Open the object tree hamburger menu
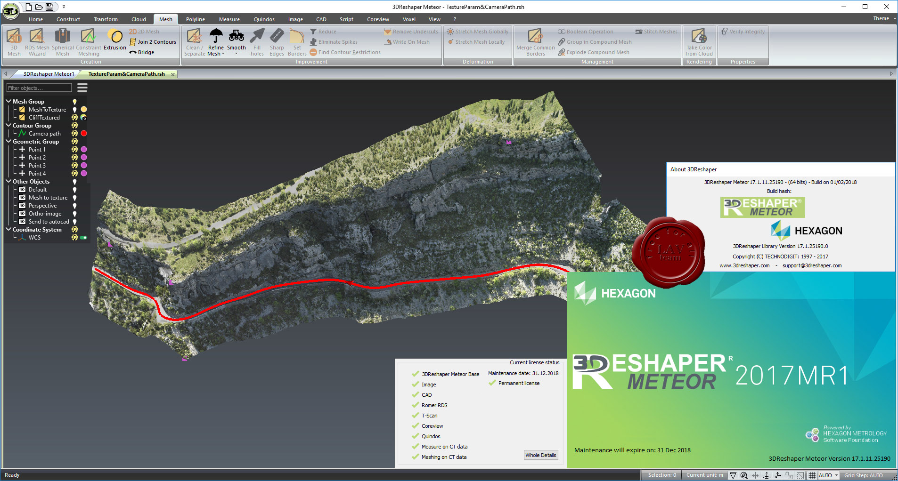The height and width of the screenshot is (481, 898). [82, 88]
